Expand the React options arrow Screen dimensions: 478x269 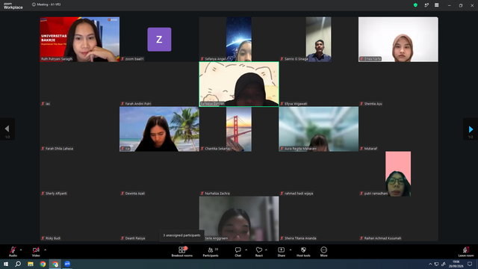[x=266, y=250]
